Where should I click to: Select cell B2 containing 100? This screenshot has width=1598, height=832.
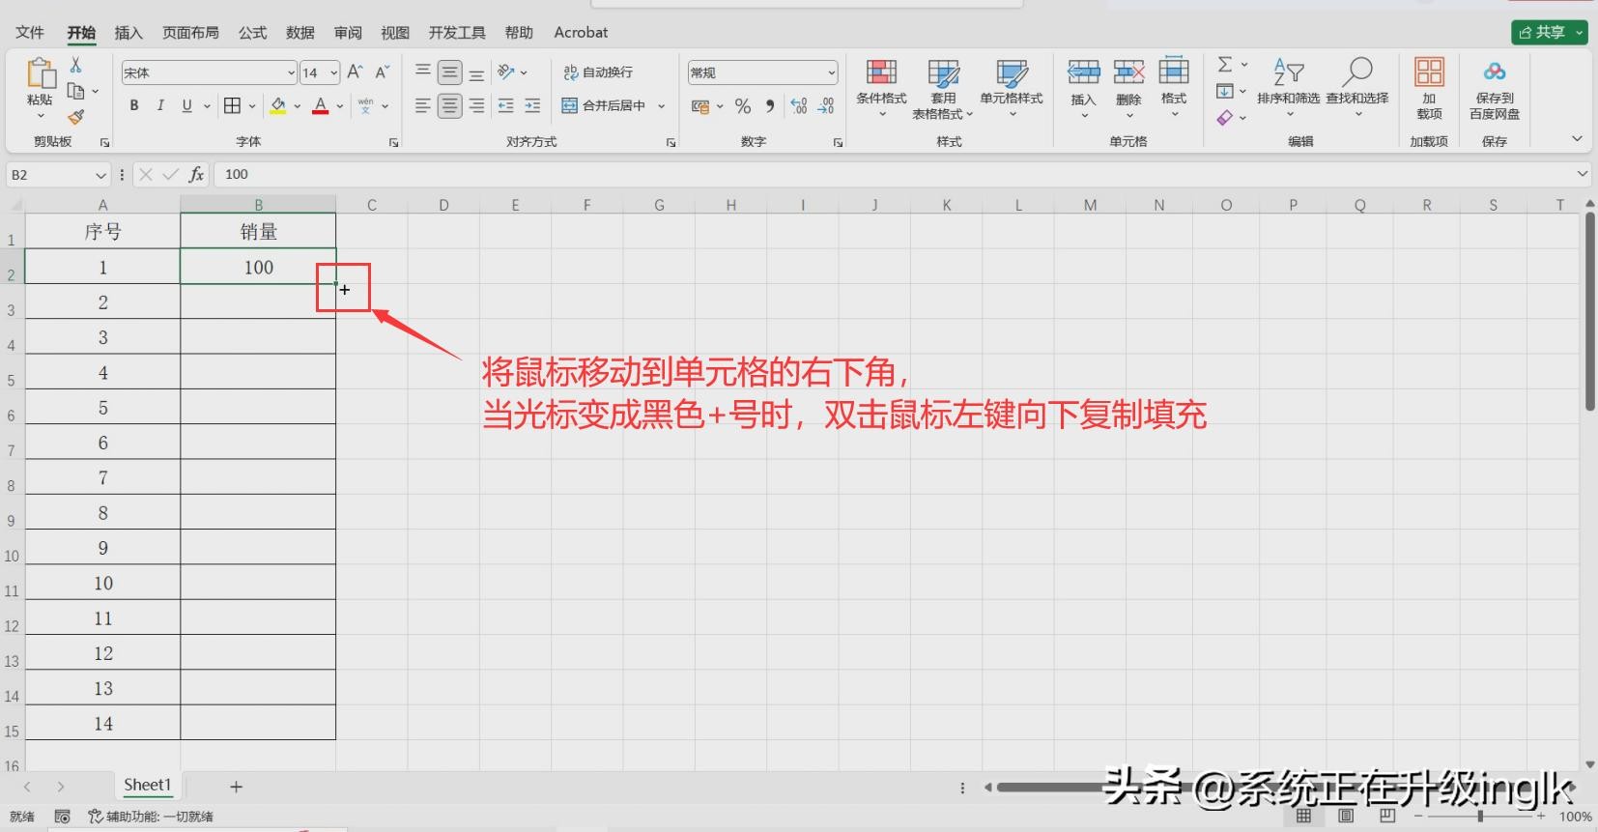(x=258, y=268)
